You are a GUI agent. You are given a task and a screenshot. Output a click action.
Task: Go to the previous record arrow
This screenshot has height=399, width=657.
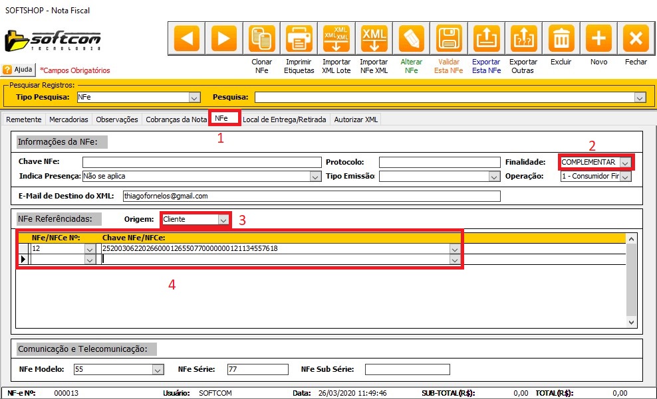[x=187, y=39]
